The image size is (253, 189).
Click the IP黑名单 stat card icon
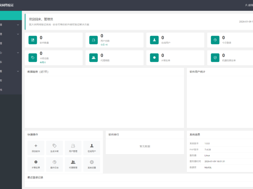154,57
